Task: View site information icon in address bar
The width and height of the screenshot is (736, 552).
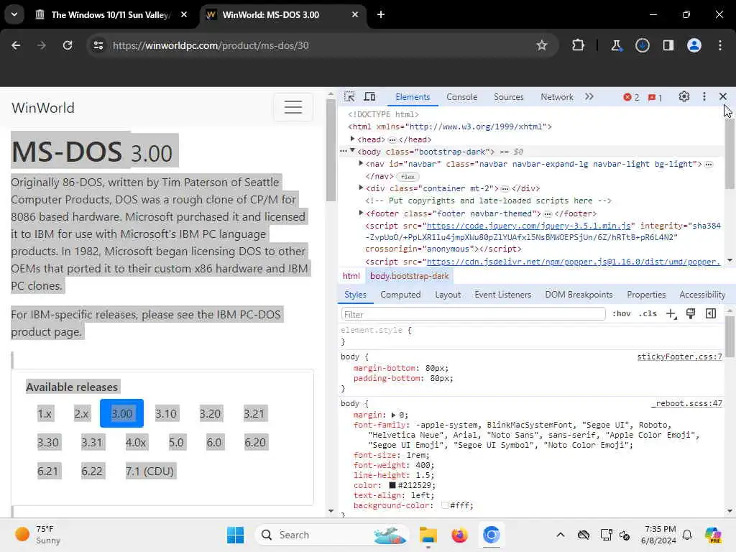Action: click(x=98, y=45)
